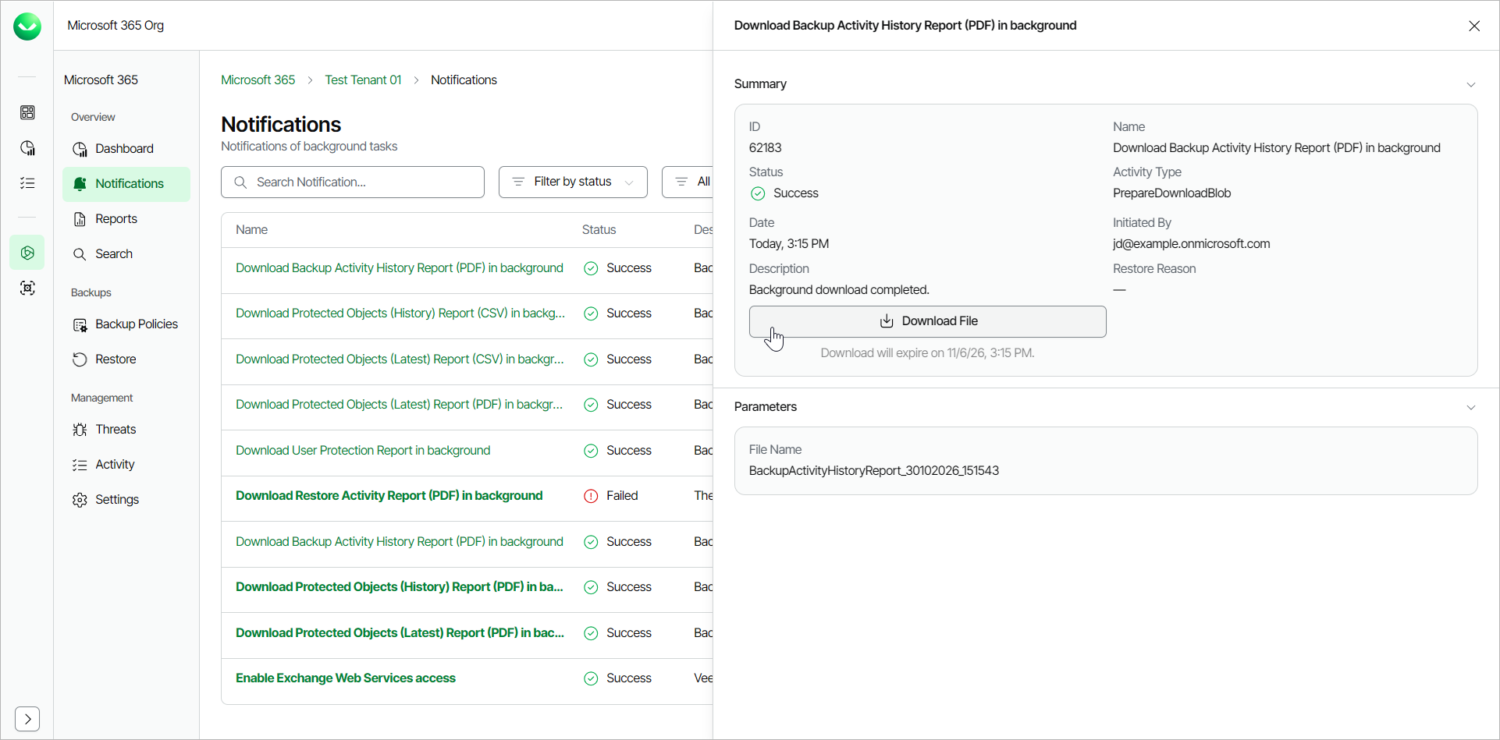Select the highlighted Microsoft 365 rail icon
The image size is (1500, 740).
pyautogui.click(x=27, y=253)
